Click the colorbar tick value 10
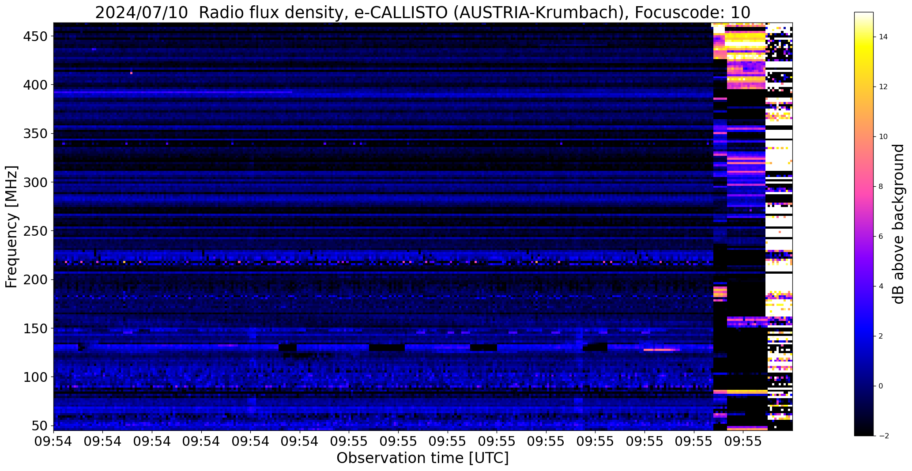912x471 pixels. click(883, 137)
